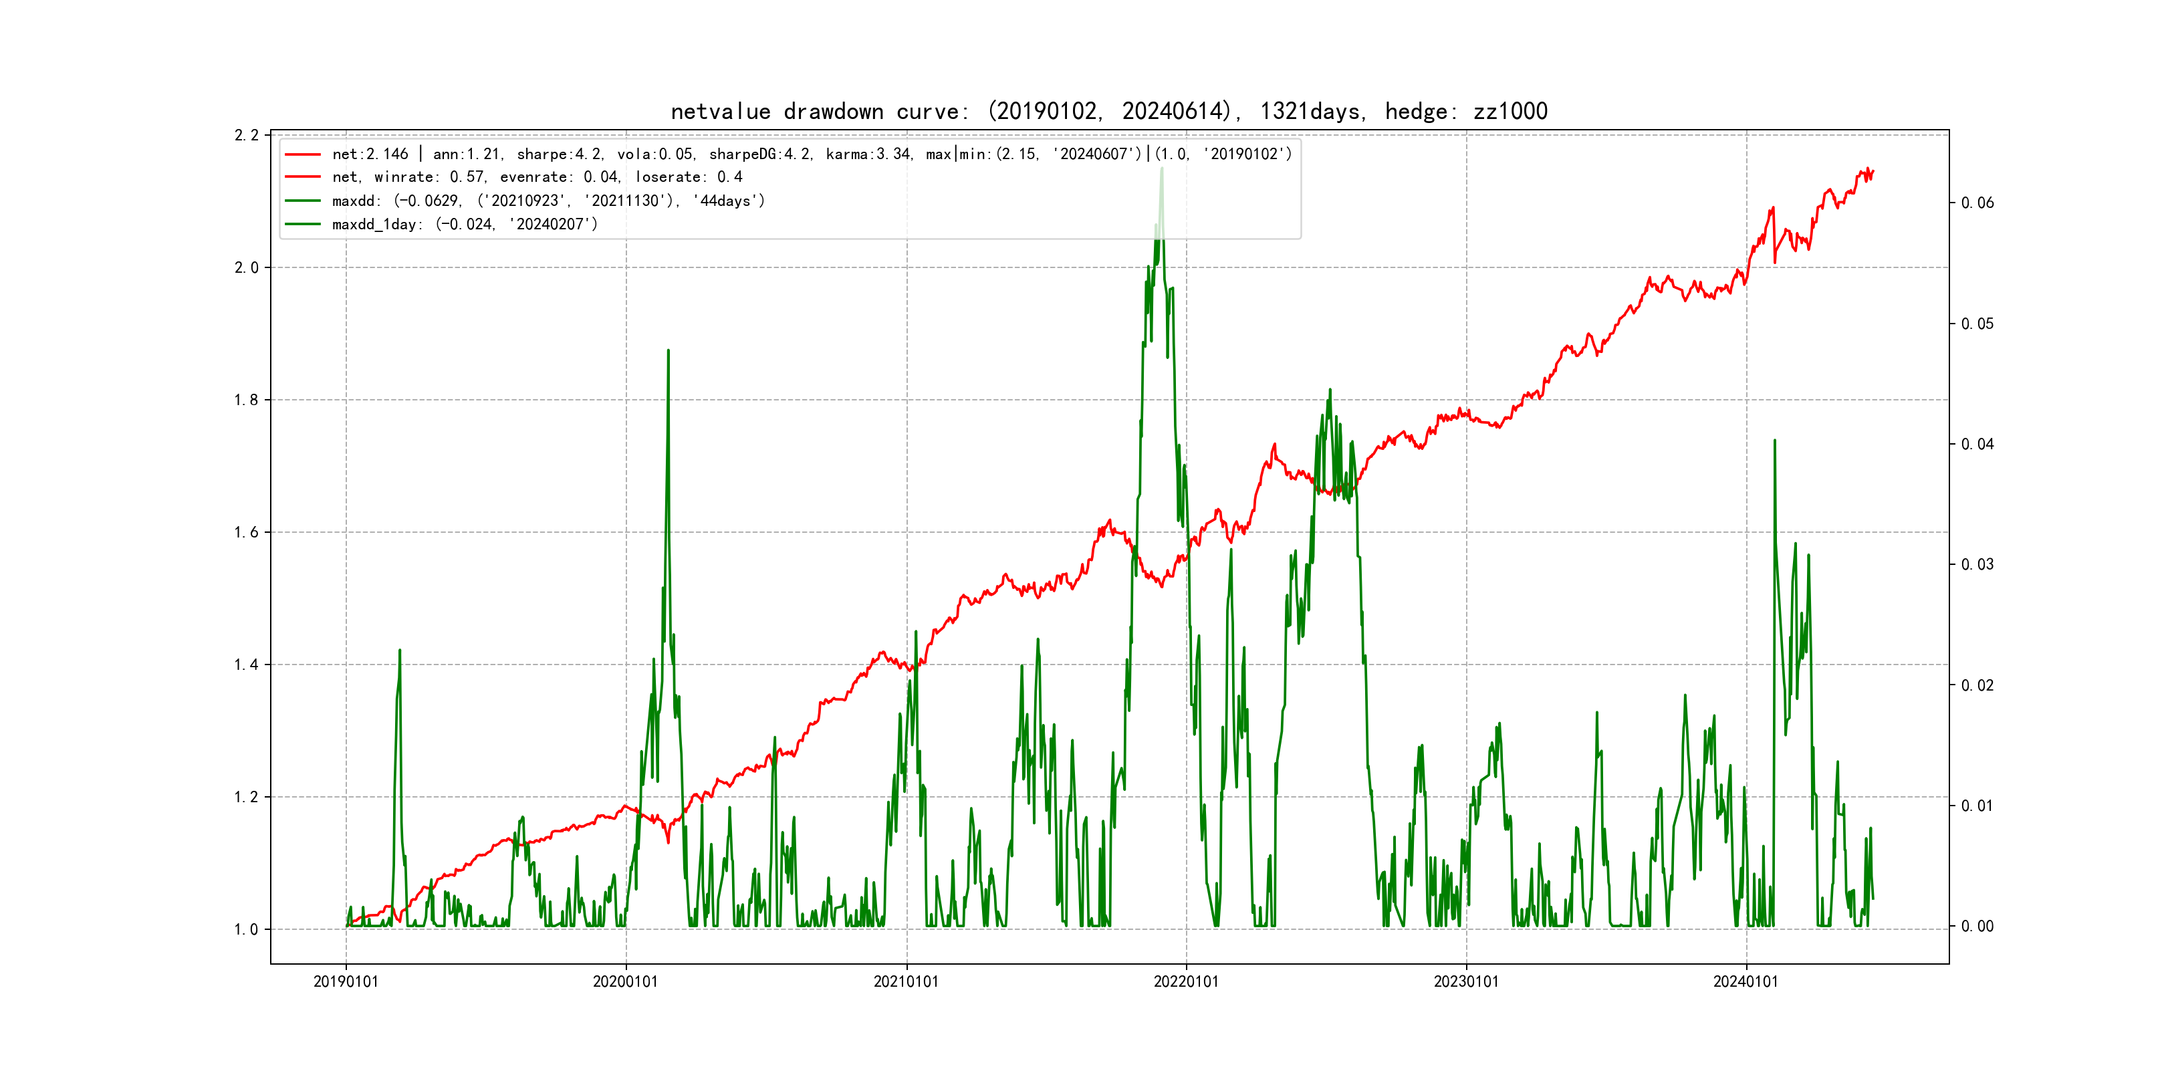Click the 1.6 left y-axis label
Screen dimensions: 2166x1083
click(247, 532)
